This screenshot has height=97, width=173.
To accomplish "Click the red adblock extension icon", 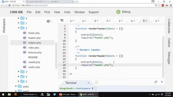I will point(163,5).
